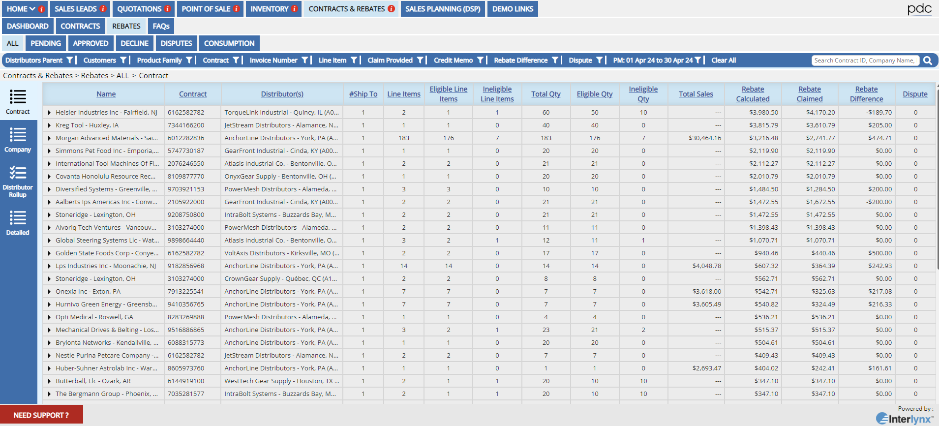Click info icon beside Inventory
This screenshot has height=426, width=939.
tap(294, 9)
